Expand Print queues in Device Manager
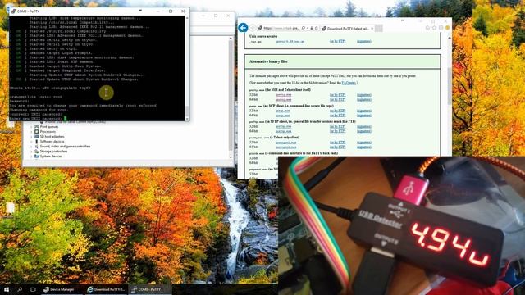Image resolution: width=525 pixels, height=295 pixels. tap(32, 127)
